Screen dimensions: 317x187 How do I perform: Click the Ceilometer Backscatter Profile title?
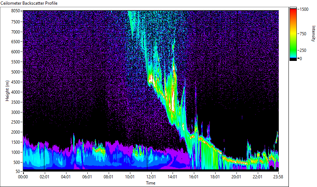29,3
